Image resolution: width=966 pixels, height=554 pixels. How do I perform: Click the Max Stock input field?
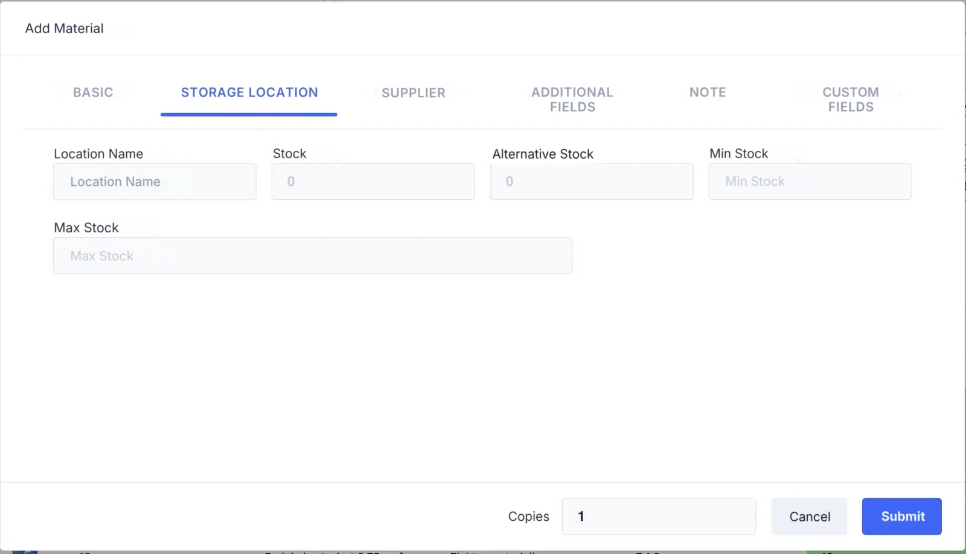(x=313, y=256)
